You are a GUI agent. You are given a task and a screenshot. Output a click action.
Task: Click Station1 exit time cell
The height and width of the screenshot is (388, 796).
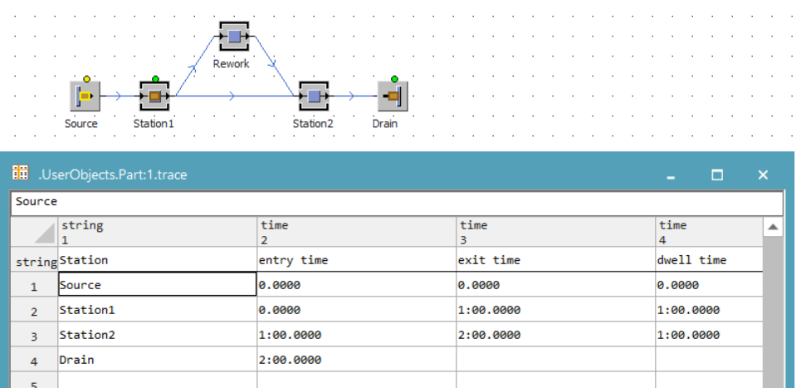(555, 311)
